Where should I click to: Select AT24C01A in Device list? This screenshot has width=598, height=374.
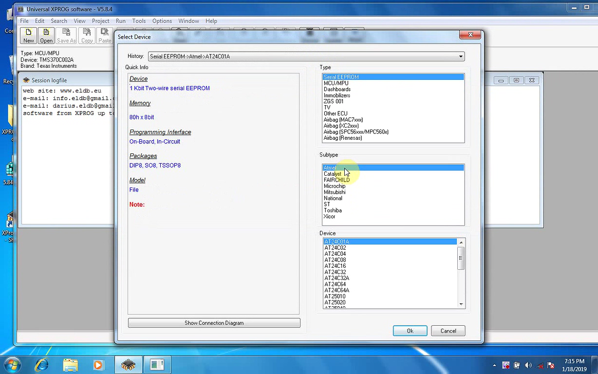tap(390, 242)
